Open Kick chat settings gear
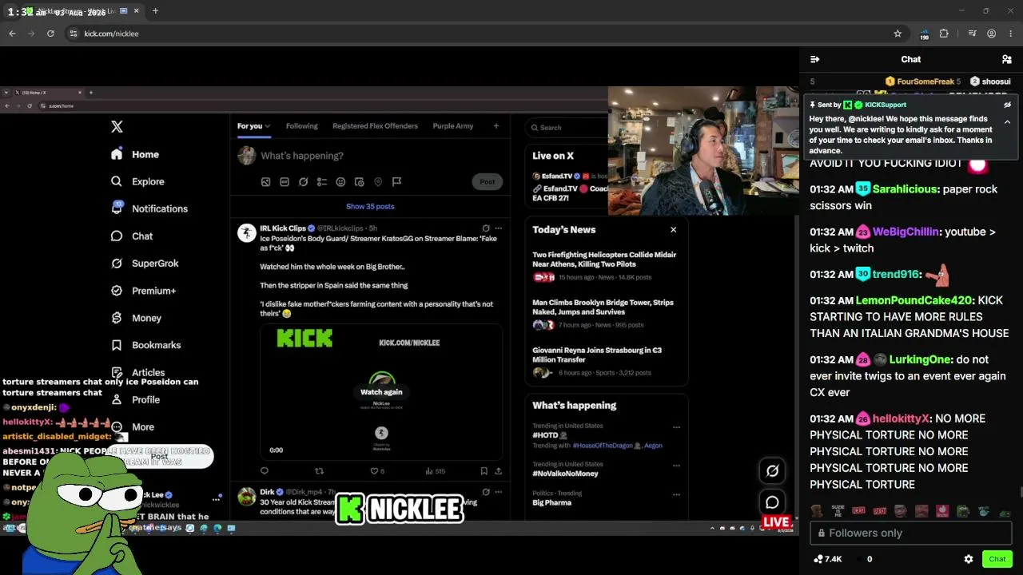This screenshot has width=1023, height=575. 969,559
